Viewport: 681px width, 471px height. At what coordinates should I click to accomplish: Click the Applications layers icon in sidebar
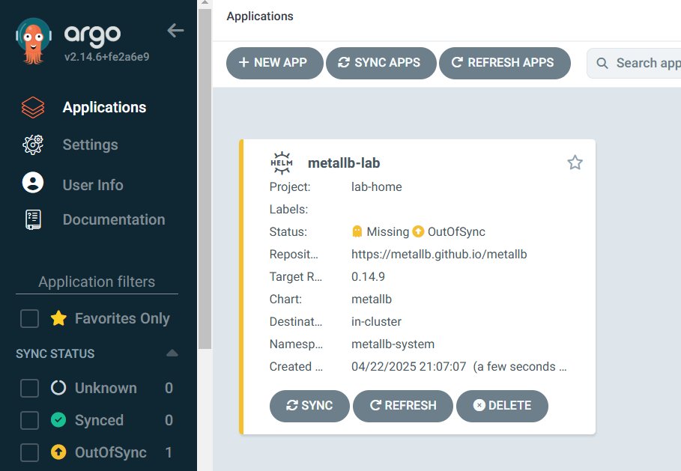[x=33, y=107]
